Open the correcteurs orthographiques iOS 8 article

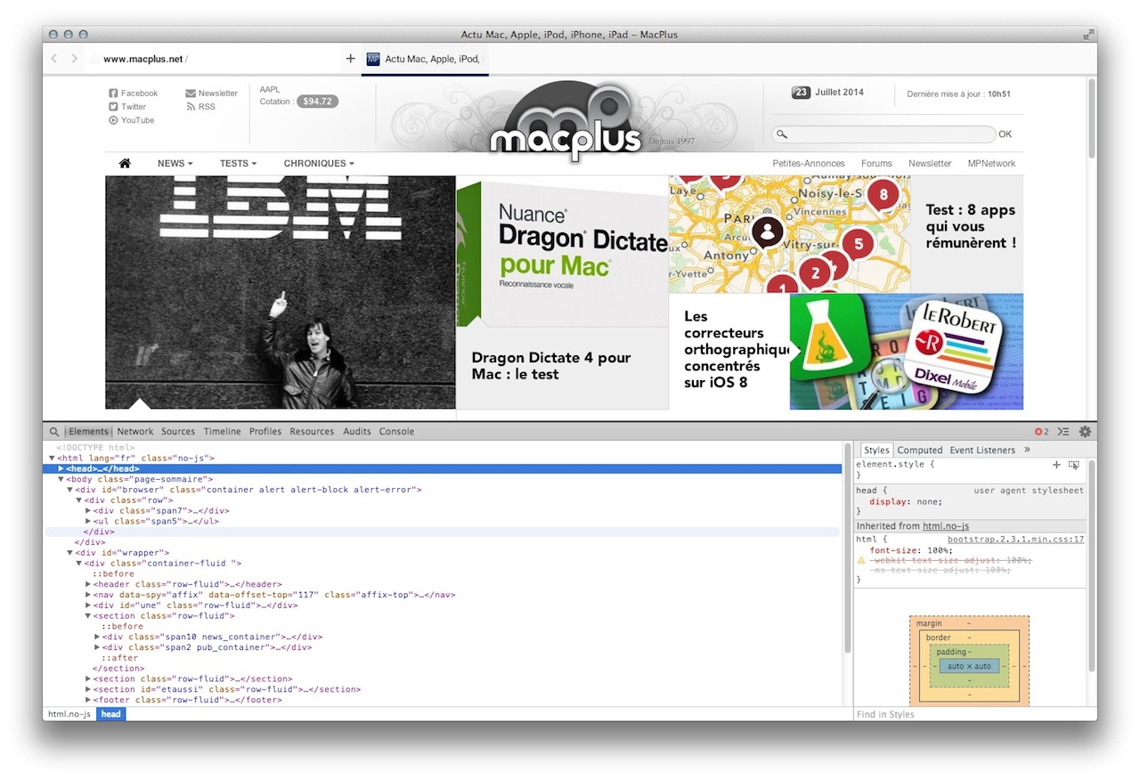(846, 352)
